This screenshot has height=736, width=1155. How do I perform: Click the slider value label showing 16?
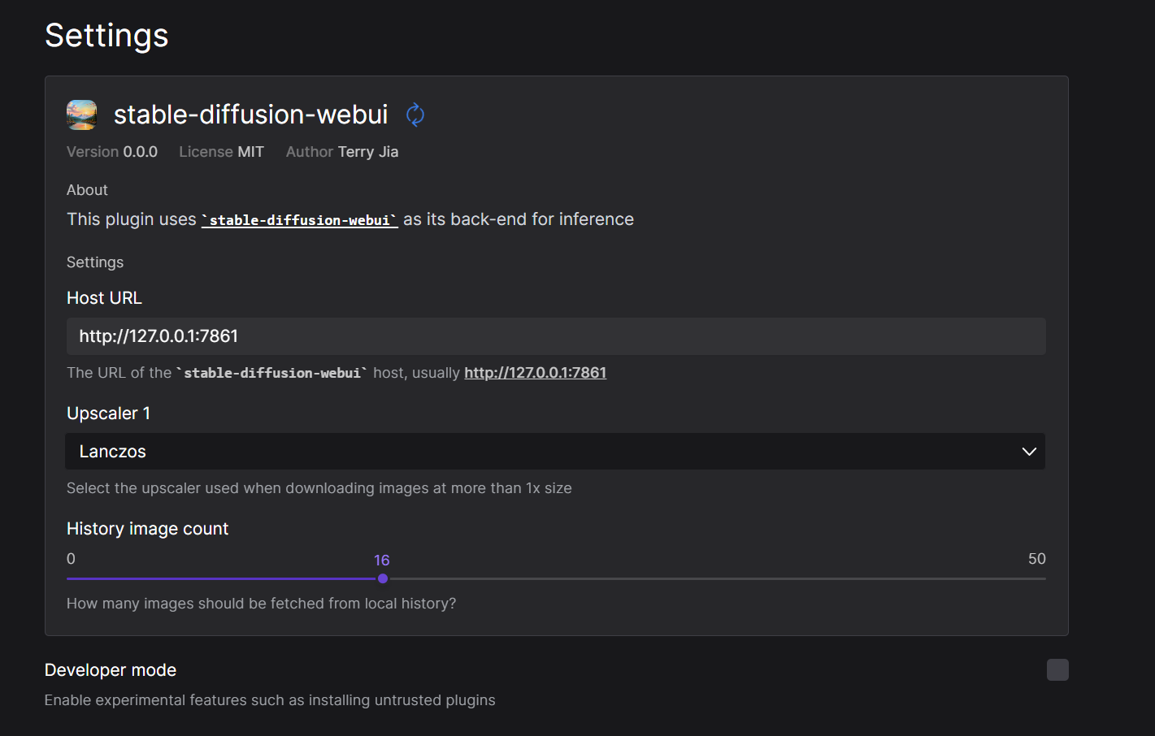tap(382, 560)
